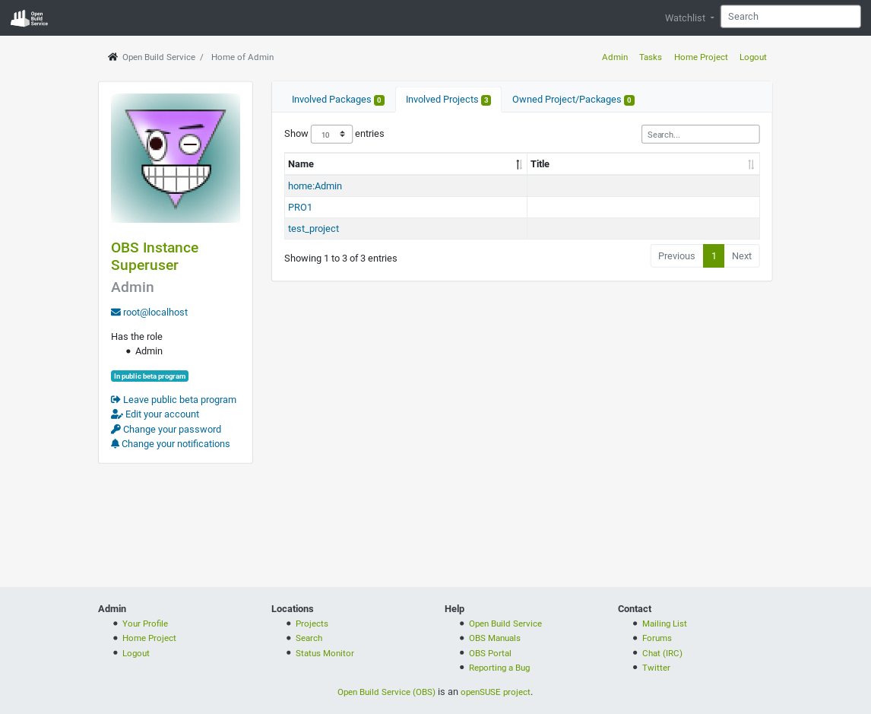Open the Tasks page from the header
This screenshot has height=714, width=871.
[650, 57]
